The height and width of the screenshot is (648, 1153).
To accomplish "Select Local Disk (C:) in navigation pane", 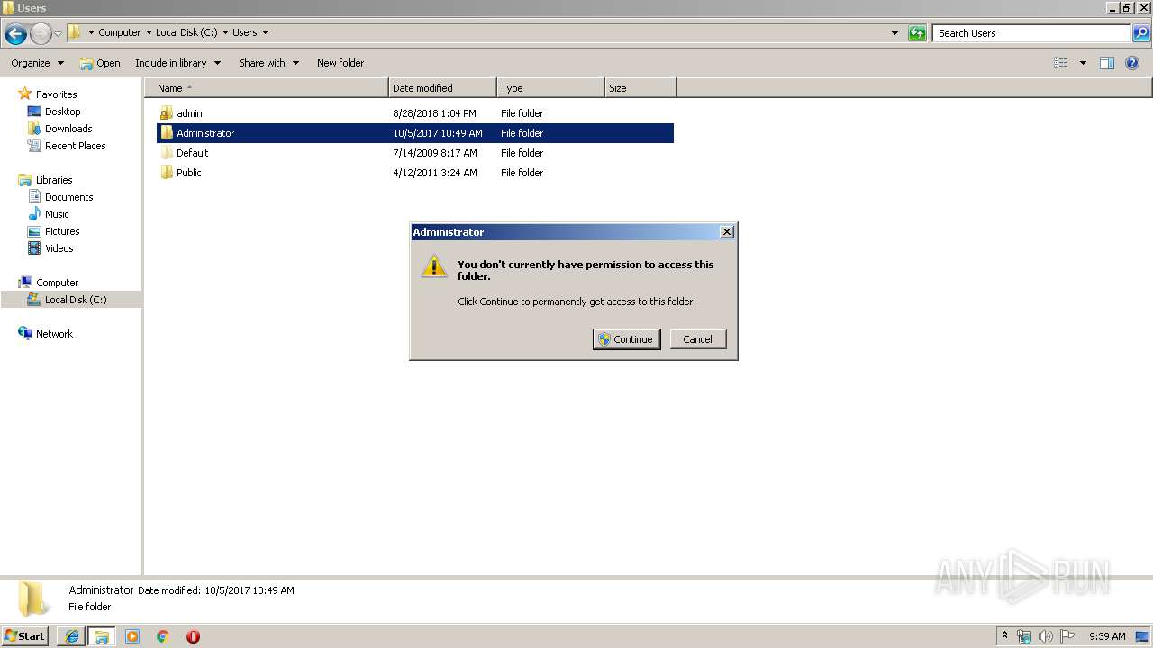I will 76,300.
